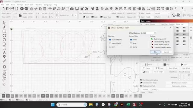Screen dimensions: 193x108
Task: Open a project with the folder icon
Action: tap(8, 9)
